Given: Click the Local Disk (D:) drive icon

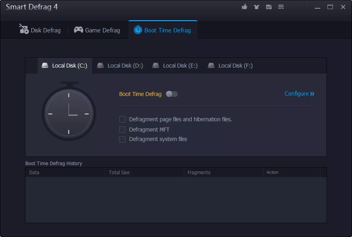Looking at the screenshot, I should pos(100,65).
